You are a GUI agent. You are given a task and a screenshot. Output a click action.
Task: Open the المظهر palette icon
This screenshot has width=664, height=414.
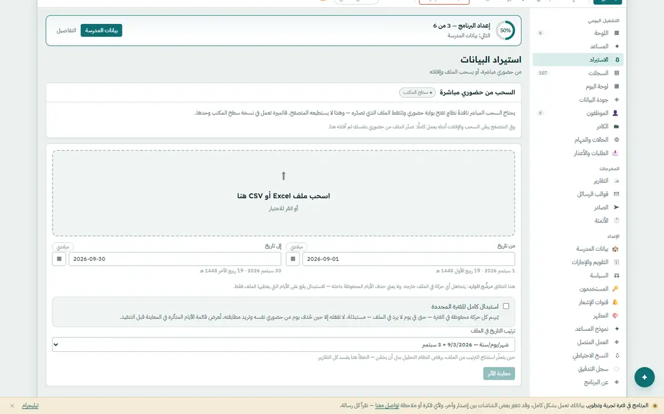[615, 315]
